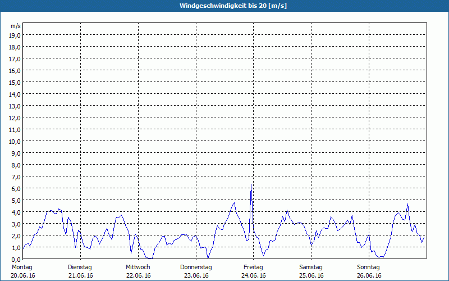Viewport: 449px width, 281px height.
Task: Click the 5,0 y-axis label
Action: point(15,200)
